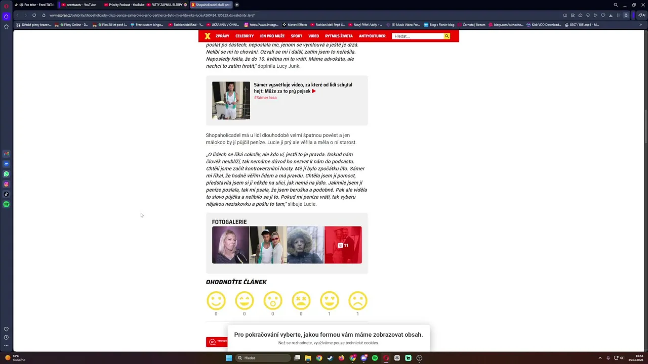Switch to the 'Pro tebe – Feed TikTok' tab

click(x=34, y=5)
